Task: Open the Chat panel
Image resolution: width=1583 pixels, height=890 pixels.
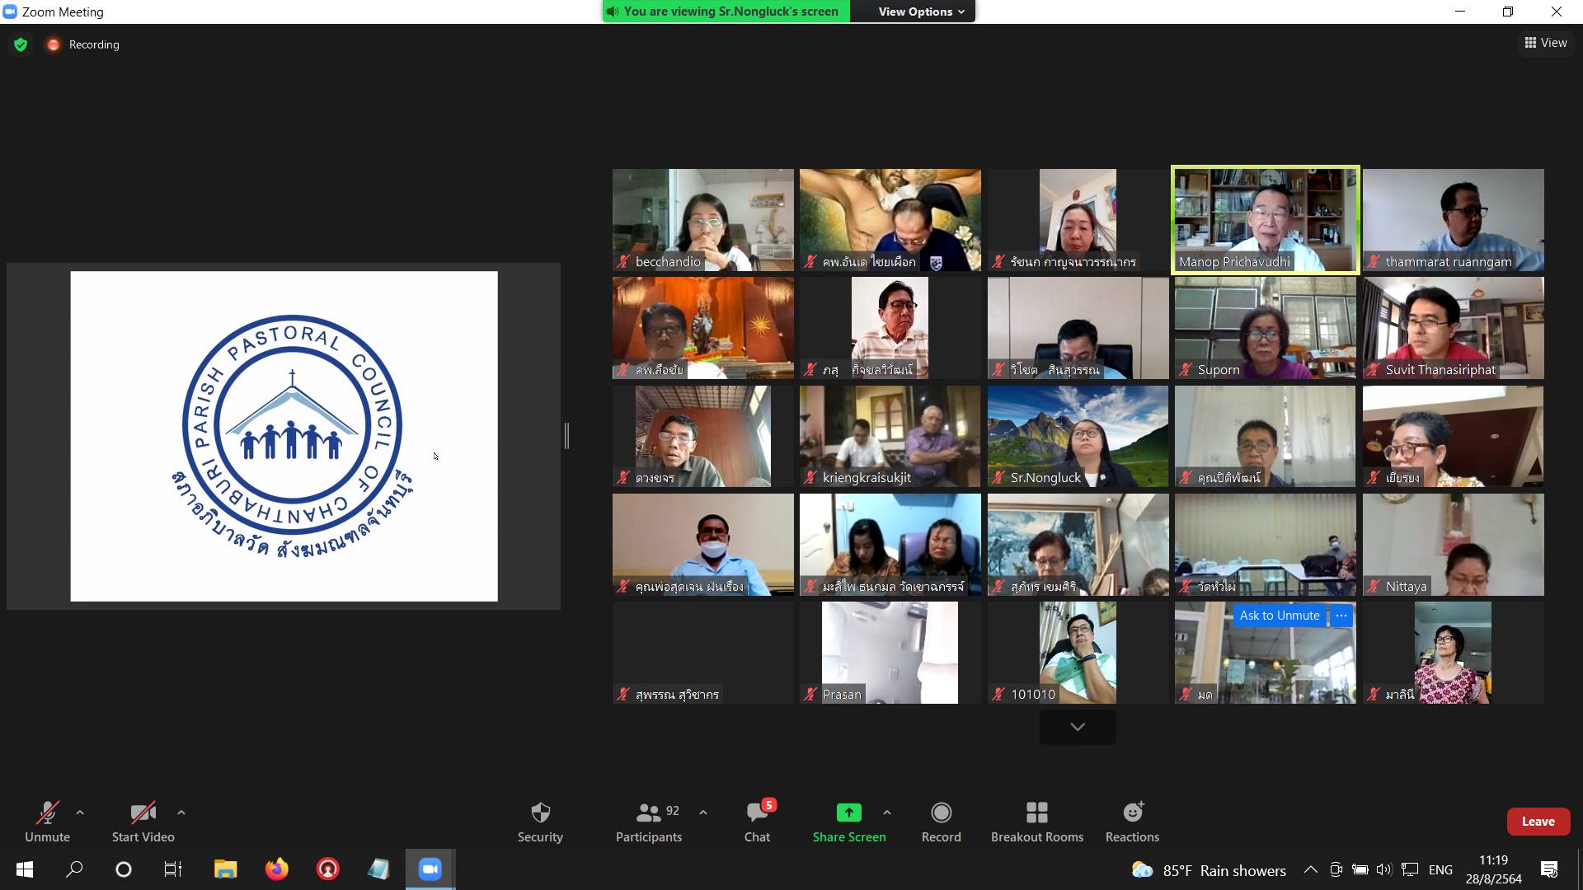Action: tap(757, 822)
